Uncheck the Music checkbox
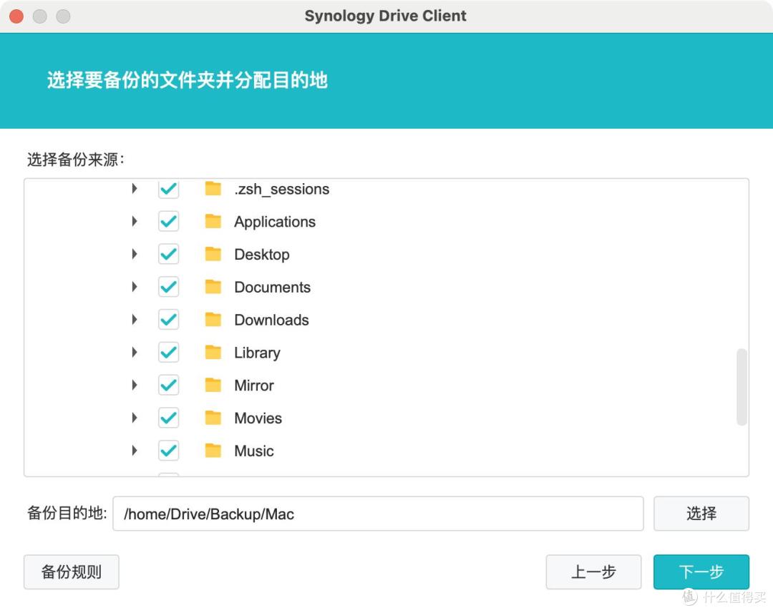 (169, 451)
